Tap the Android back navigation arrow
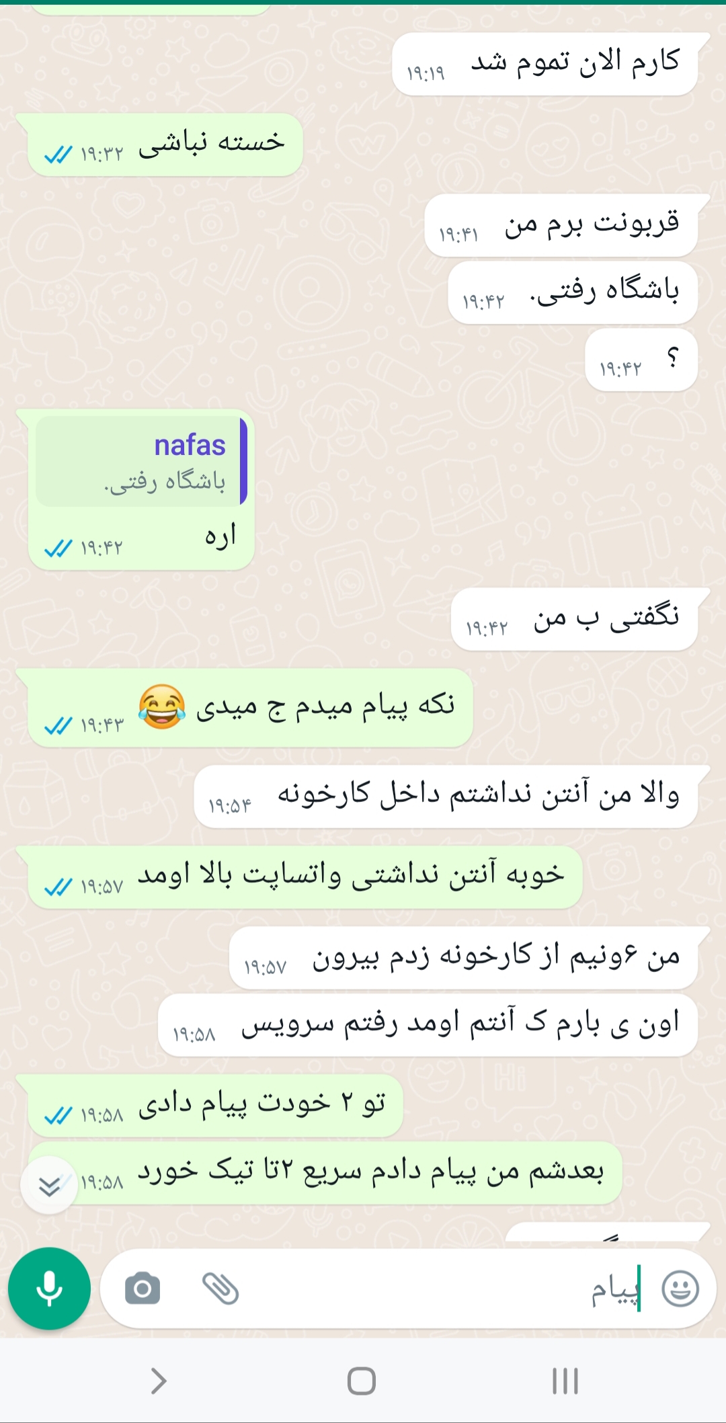This screenshot has height=1423, width=726. point(159,1381)
